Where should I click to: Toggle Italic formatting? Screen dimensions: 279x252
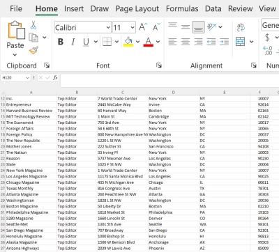[73, 42]
